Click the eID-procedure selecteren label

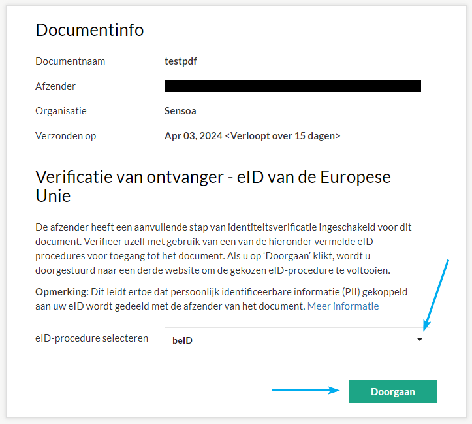(x=91, y=338)
